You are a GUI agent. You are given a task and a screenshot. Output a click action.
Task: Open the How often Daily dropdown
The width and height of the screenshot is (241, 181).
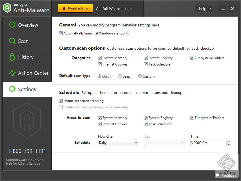(x=118, y=143)
